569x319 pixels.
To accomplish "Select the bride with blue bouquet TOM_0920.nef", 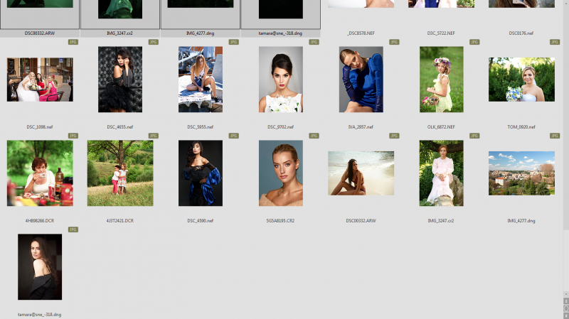I will coord(521,80).
